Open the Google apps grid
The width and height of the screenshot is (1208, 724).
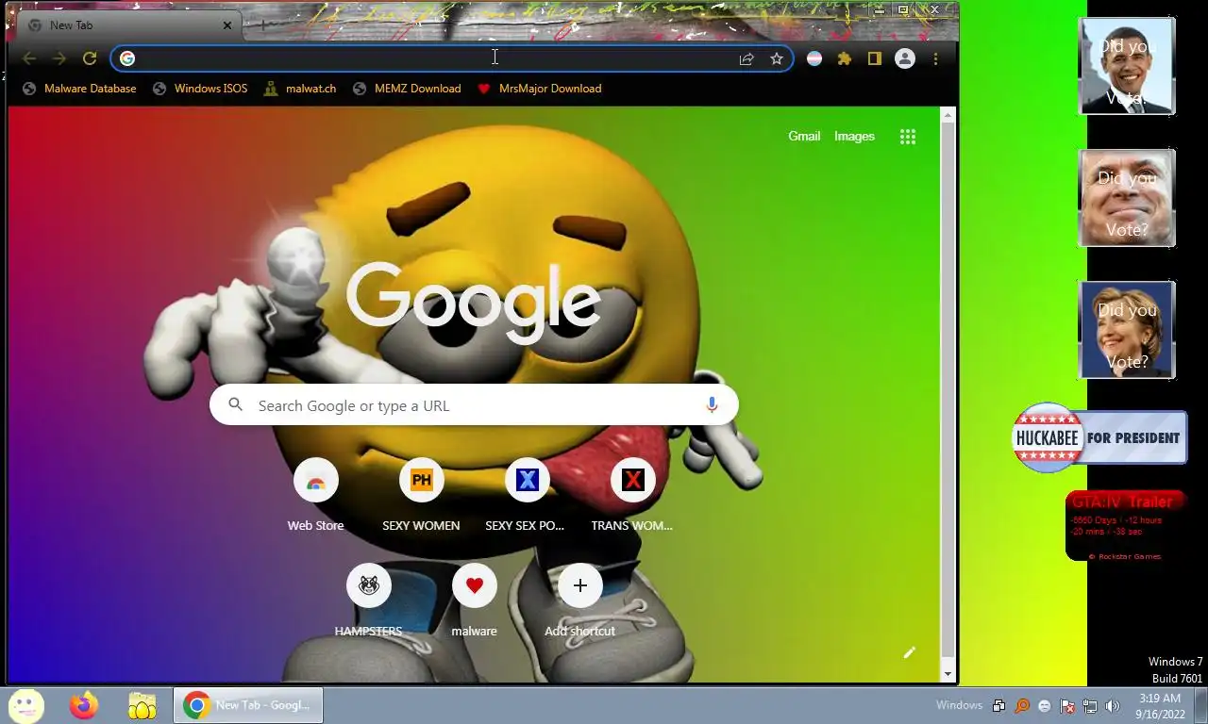pos(908,137)
